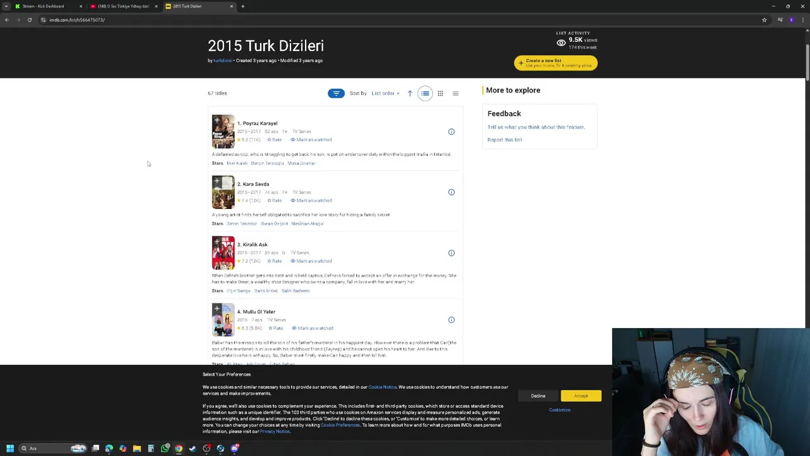The width and height of the screenshot is (810, 456).
Task: Mark Kiralik Ask as watched
Action: pos(311,261)
